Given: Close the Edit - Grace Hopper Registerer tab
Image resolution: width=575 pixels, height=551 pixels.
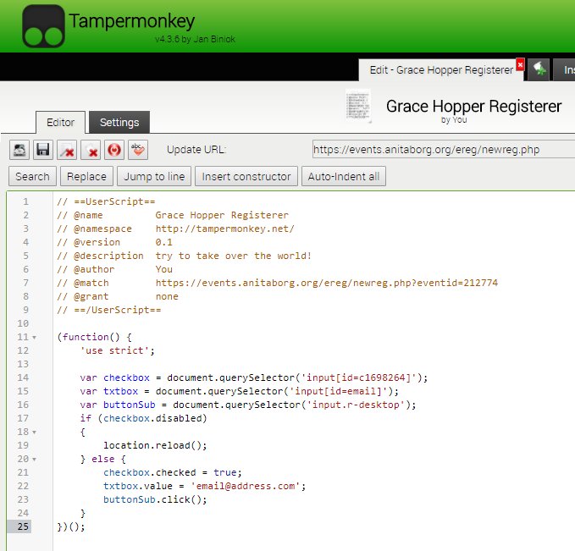Looking at the screenshot, I should (520, 64).
